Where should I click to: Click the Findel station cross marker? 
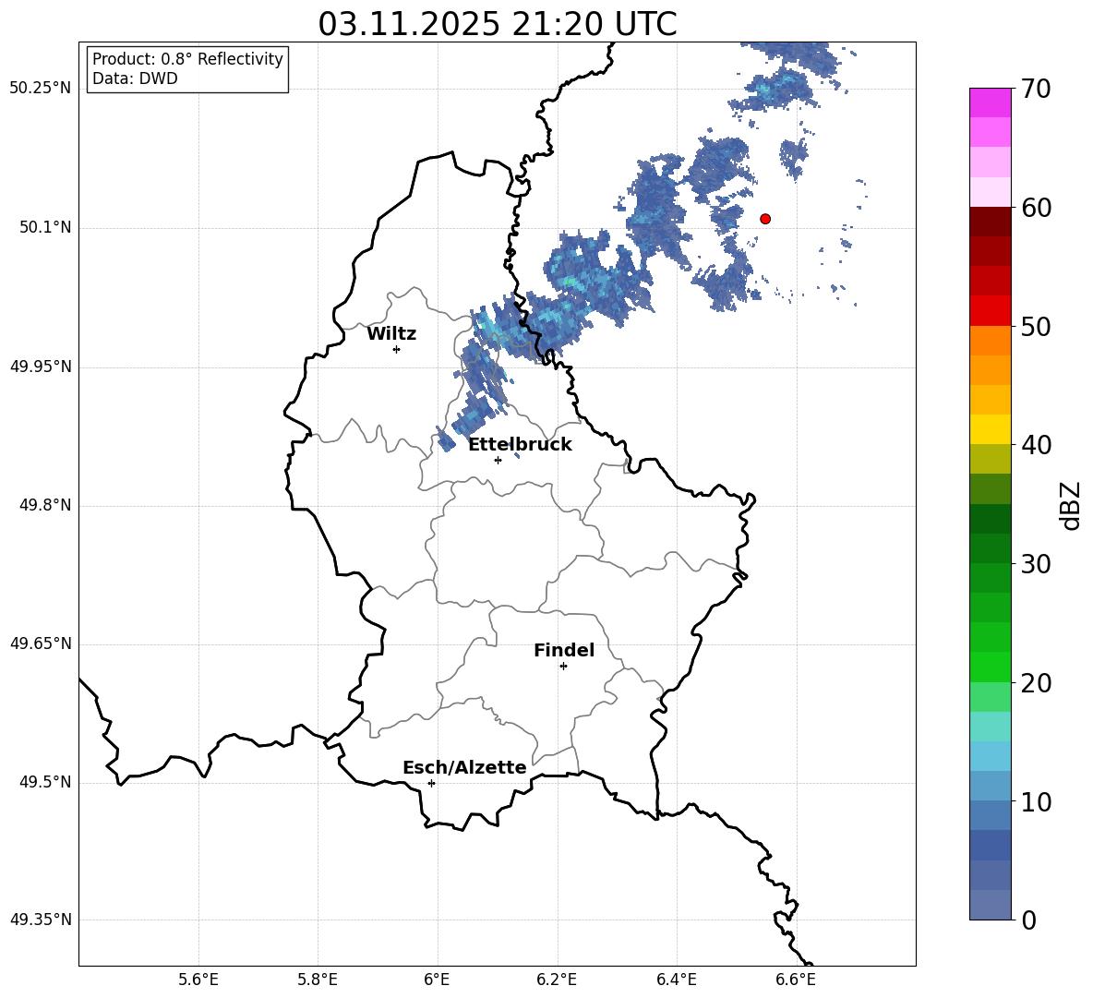click(563, 667)
